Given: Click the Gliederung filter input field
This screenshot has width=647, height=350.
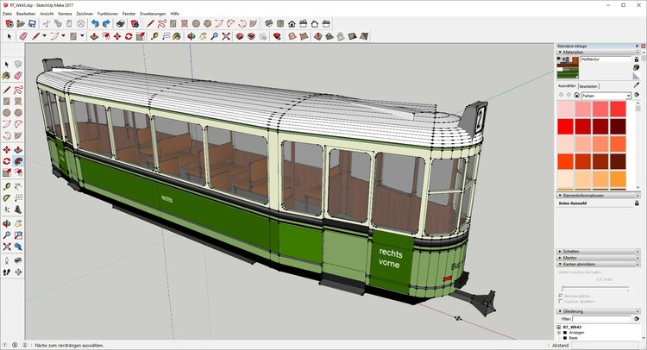Looking at the screenshot, I should tap(602, 319).
